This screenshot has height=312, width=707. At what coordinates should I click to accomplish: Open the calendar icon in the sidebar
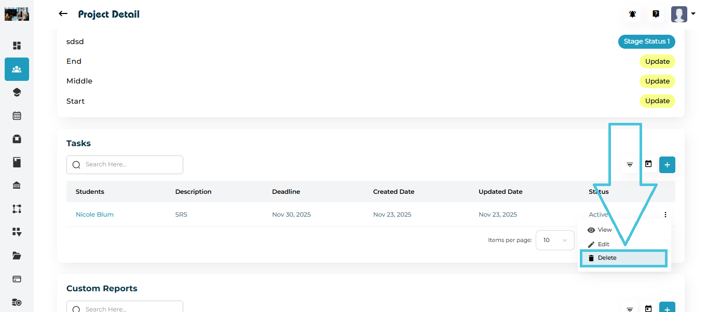tap(17, 116)
